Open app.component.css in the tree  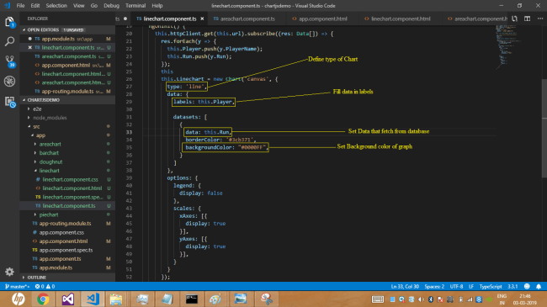pyautogui.click(x=67, y=232)
